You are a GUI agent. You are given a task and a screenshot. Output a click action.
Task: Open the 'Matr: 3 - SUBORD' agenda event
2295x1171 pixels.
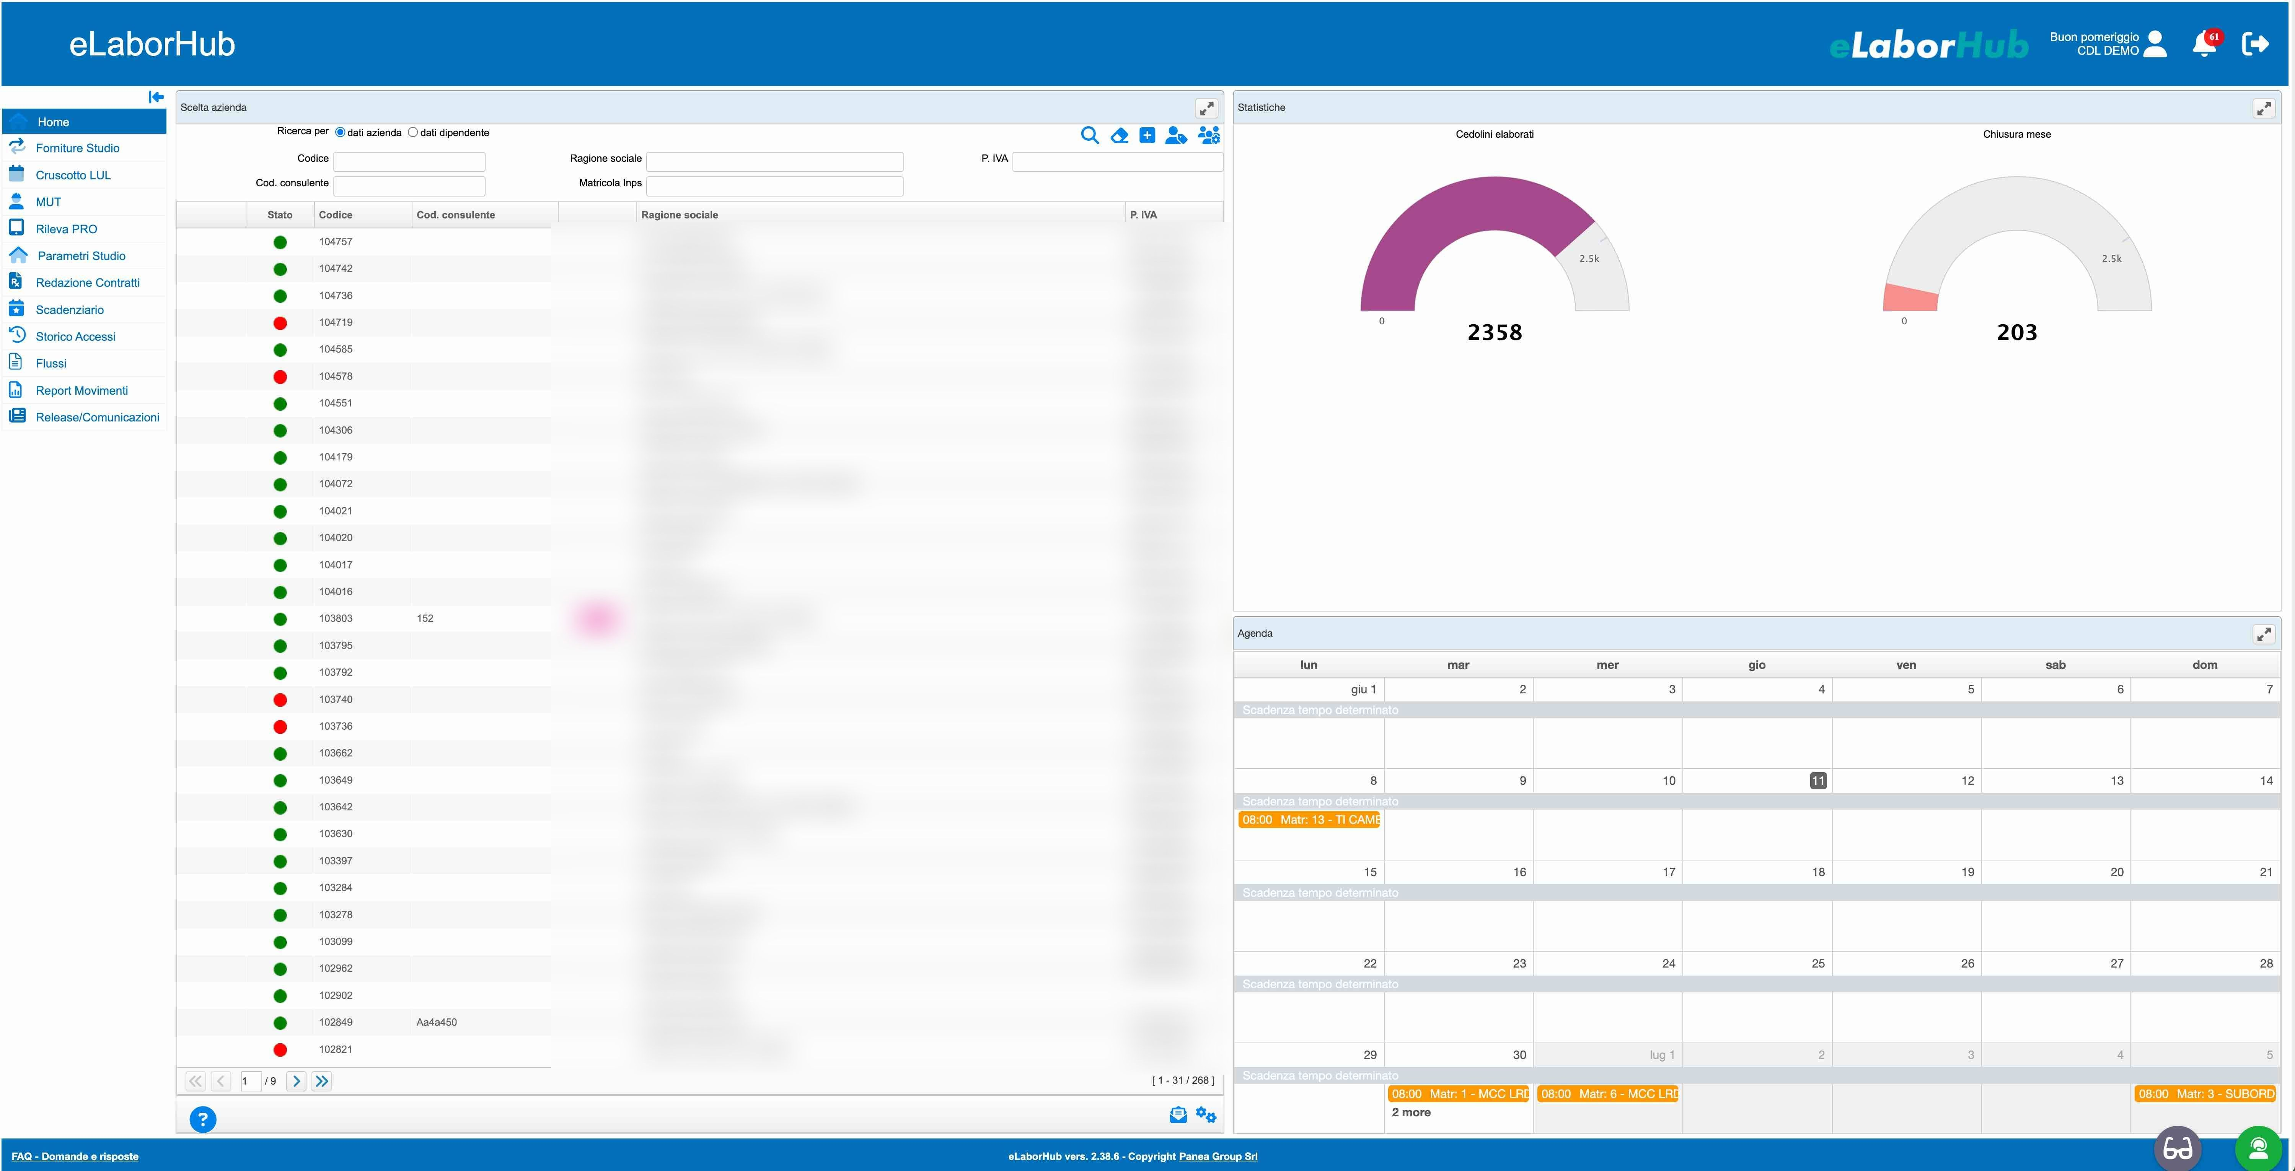click(2205, 1095)
